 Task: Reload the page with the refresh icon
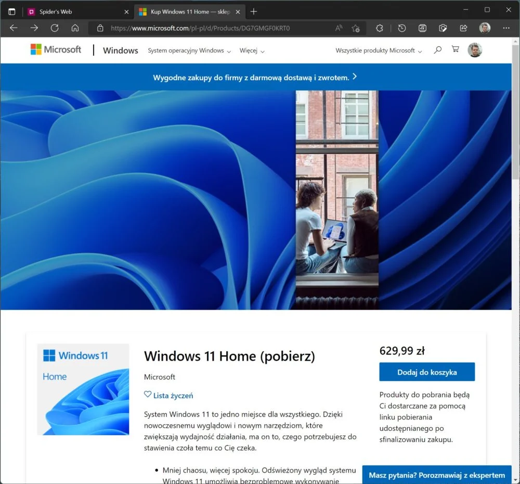tap(55, 28)
